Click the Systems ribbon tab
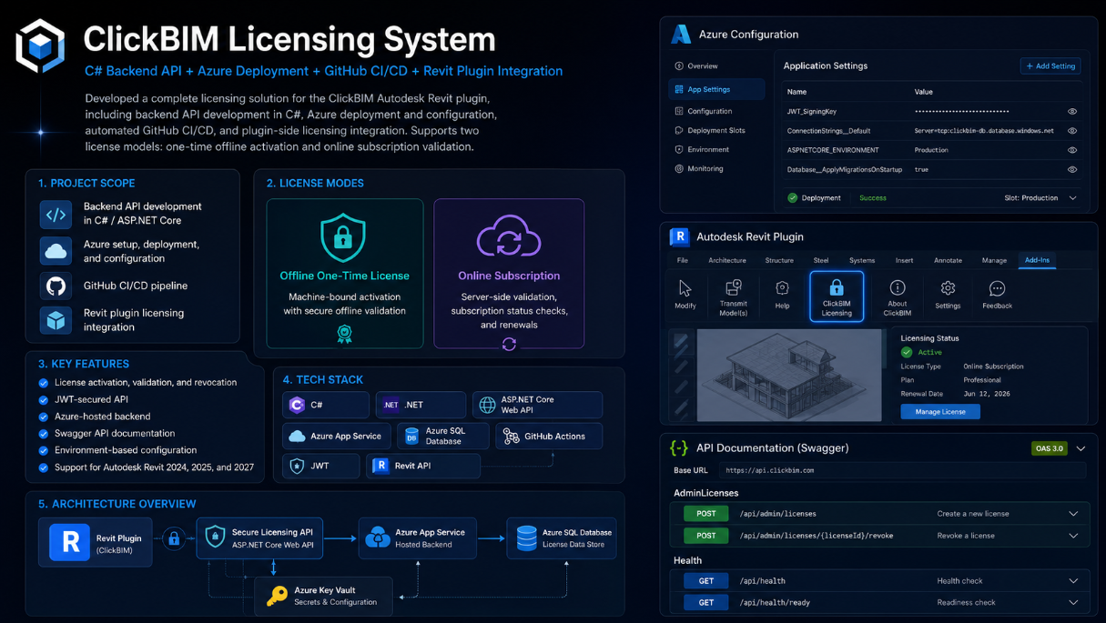Viewport: 1106px width, 623px height. [862, 260]
